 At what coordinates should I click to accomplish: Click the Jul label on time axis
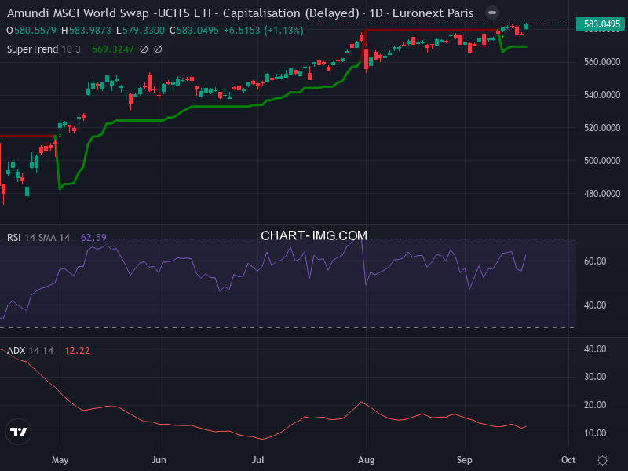257,460
